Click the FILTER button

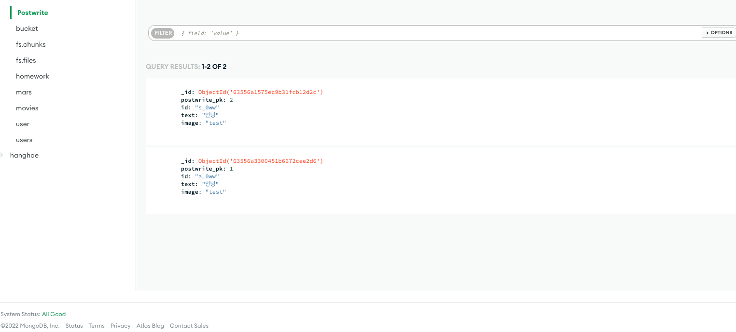point(163,33)
